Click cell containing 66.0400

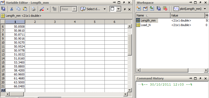pyautogui.click(x=15, y=86)
